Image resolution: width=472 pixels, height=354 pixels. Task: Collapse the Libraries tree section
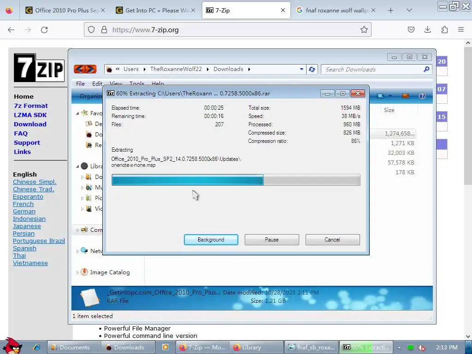click(x=77, y=166)
